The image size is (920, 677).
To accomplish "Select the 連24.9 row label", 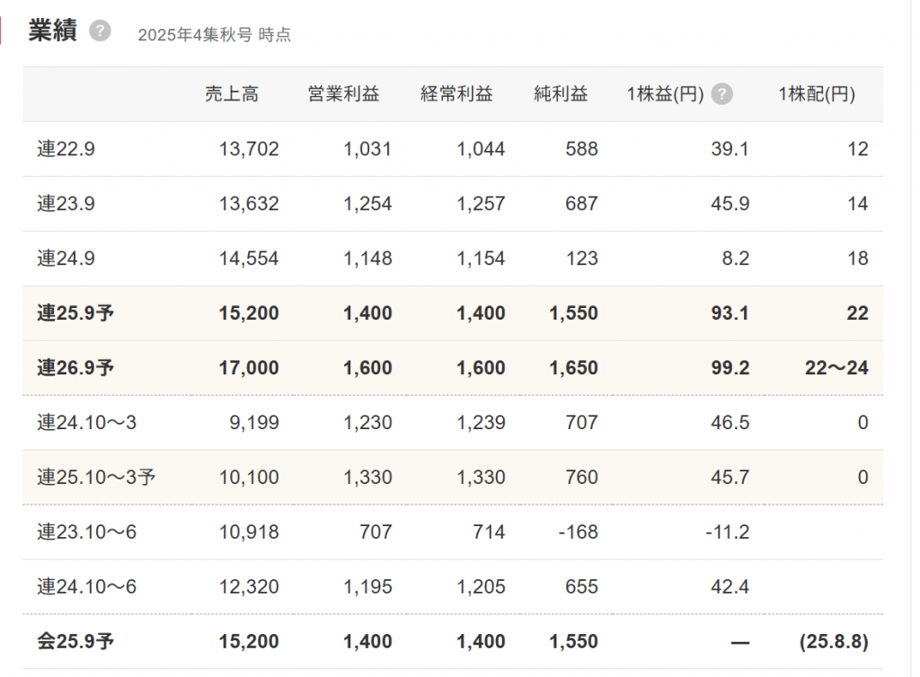I will [x=66, y=259].
